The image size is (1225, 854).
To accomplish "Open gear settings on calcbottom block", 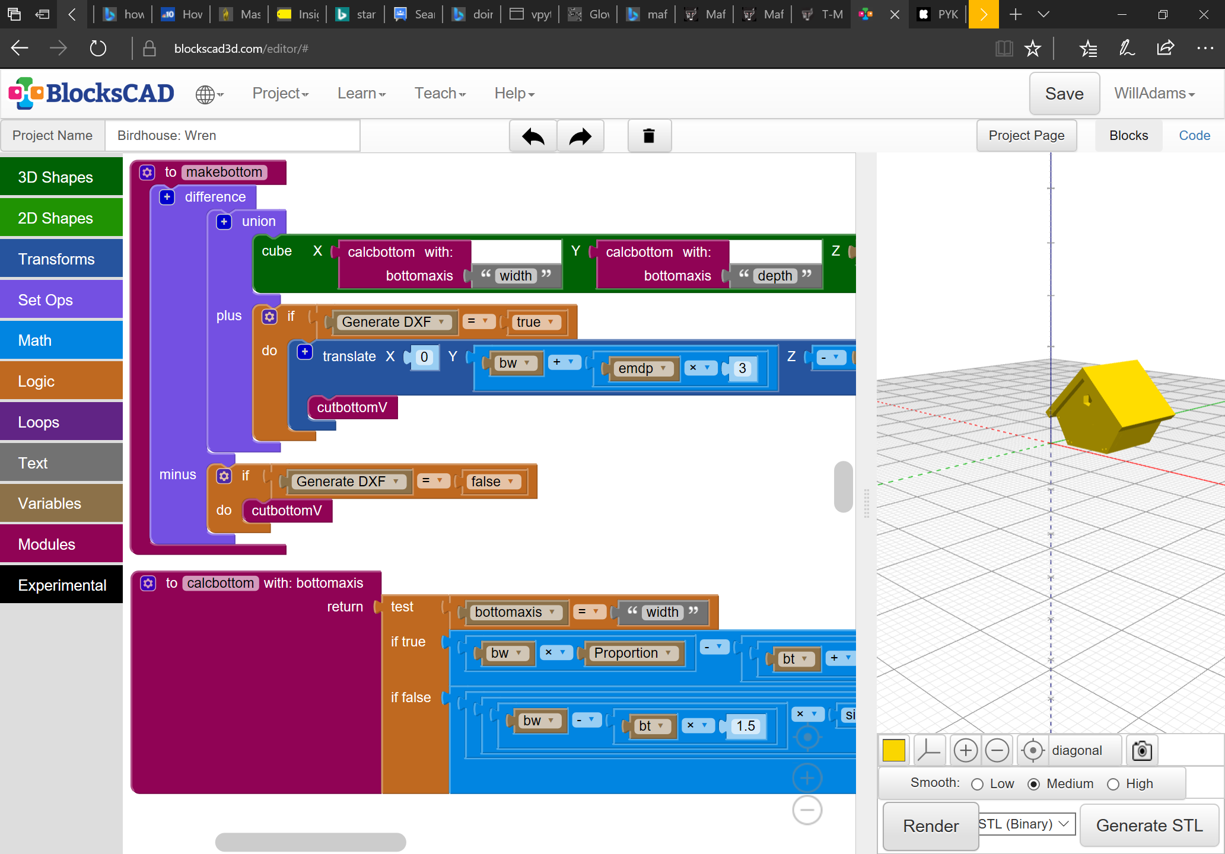I will 148,584.
